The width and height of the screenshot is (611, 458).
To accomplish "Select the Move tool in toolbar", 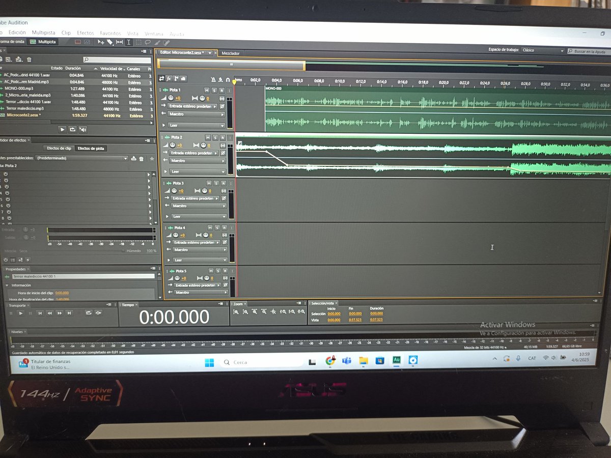I will coord(101,42).
